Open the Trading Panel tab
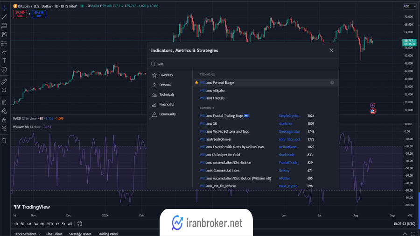 [108, 234]
